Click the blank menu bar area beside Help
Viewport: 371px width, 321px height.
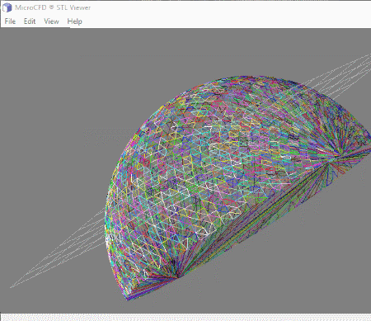[225, 21]
